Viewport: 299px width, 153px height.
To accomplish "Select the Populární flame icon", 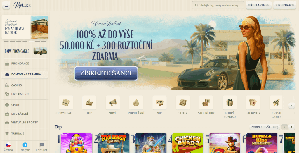I will [136, 103].
